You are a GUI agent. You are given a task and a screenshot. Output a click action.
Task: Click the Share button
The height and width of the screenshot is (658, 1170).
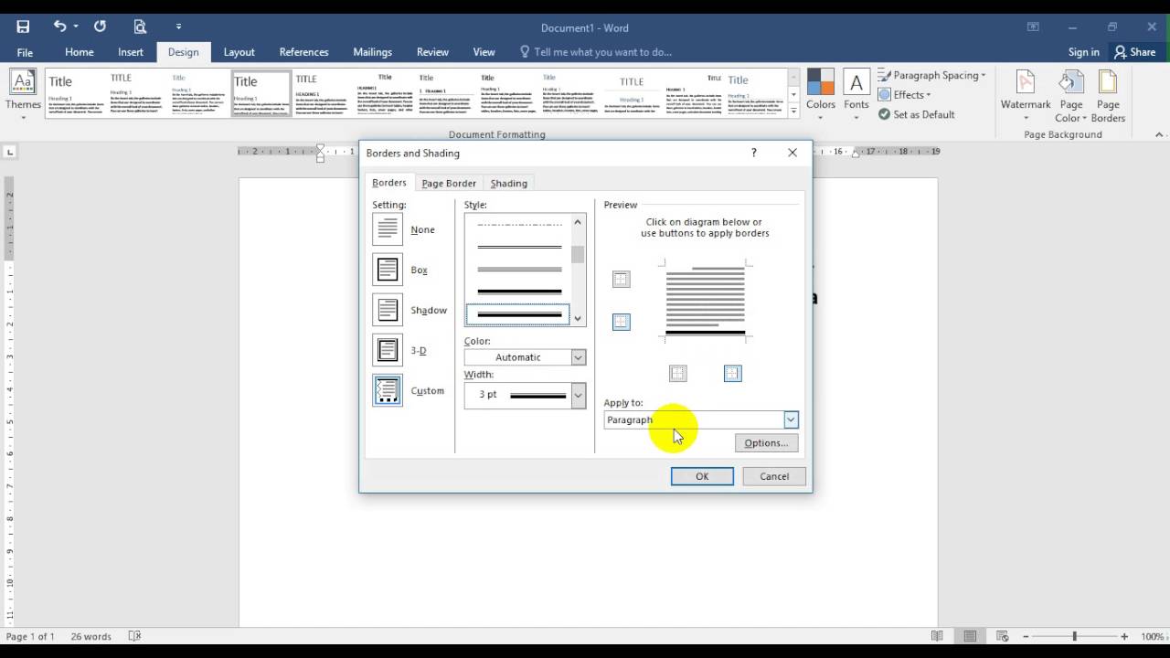[1135, 52]
